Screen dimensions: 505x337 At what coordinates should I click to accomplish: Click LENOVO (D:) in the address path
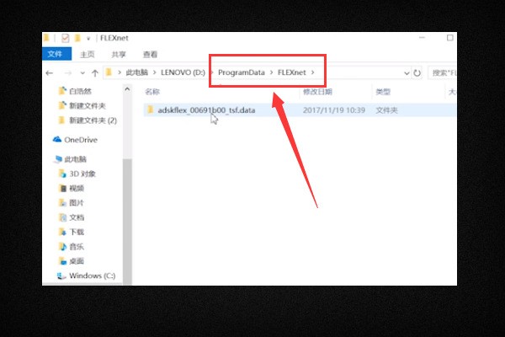point(183,72)
